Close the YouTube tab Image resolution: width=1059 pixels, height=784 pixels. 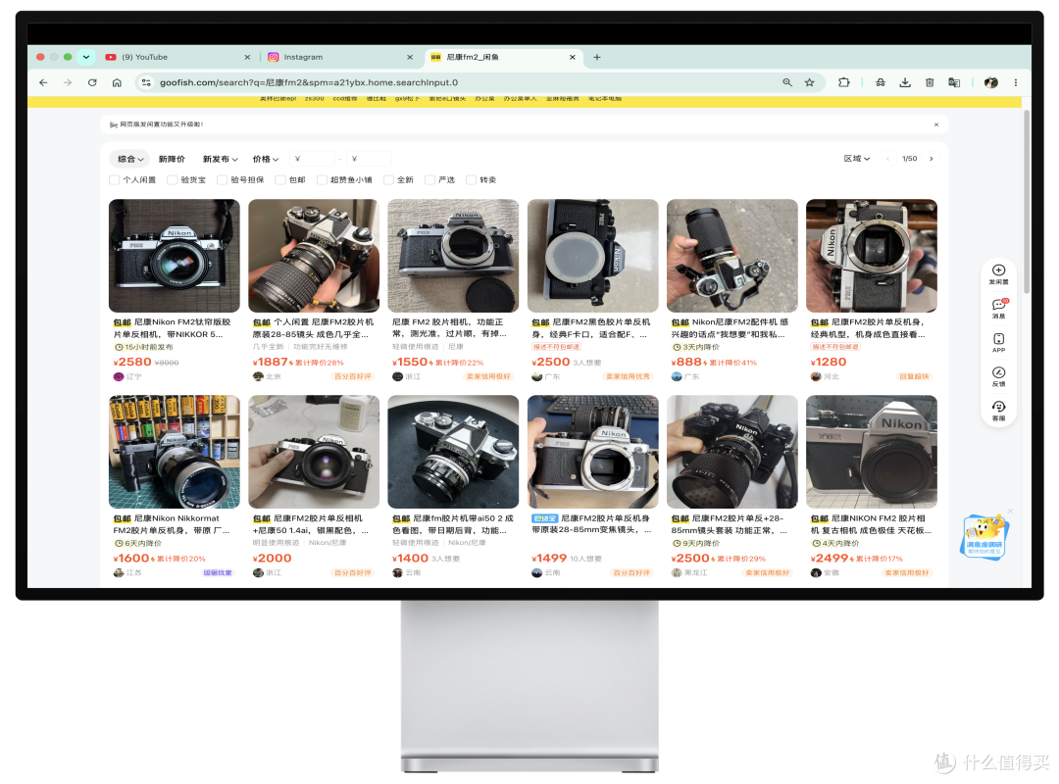[247, 58]
